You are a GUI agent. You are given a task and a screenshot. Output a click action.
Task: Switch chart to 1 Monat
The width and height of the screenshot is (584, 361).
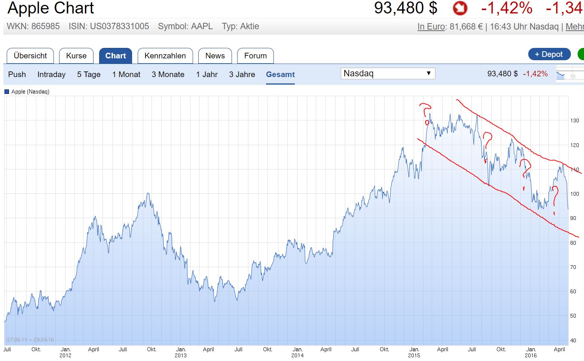point(126,74)
